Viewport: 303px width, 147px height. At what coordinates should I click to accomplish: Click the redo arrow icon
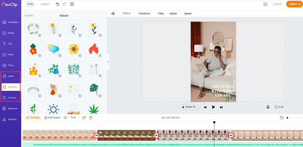(x=64, y=4)
